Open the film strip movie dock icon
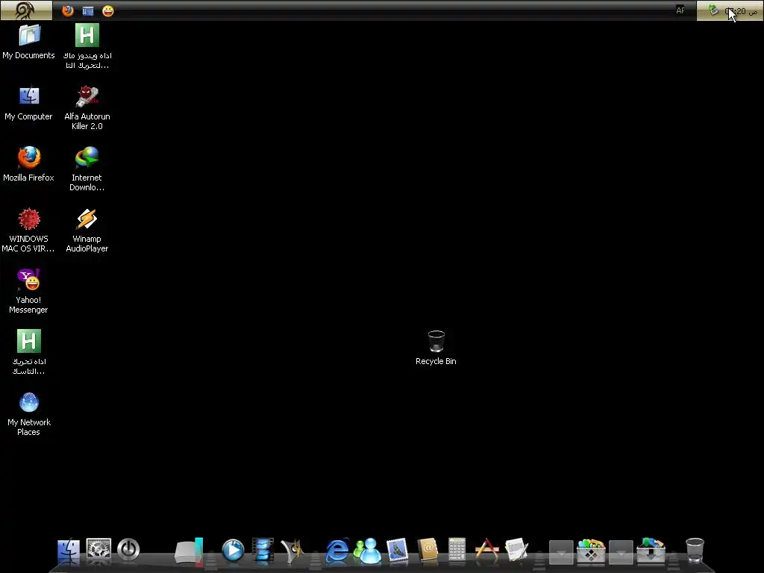This screenshot has height=573, width=764. pos(263,550)
